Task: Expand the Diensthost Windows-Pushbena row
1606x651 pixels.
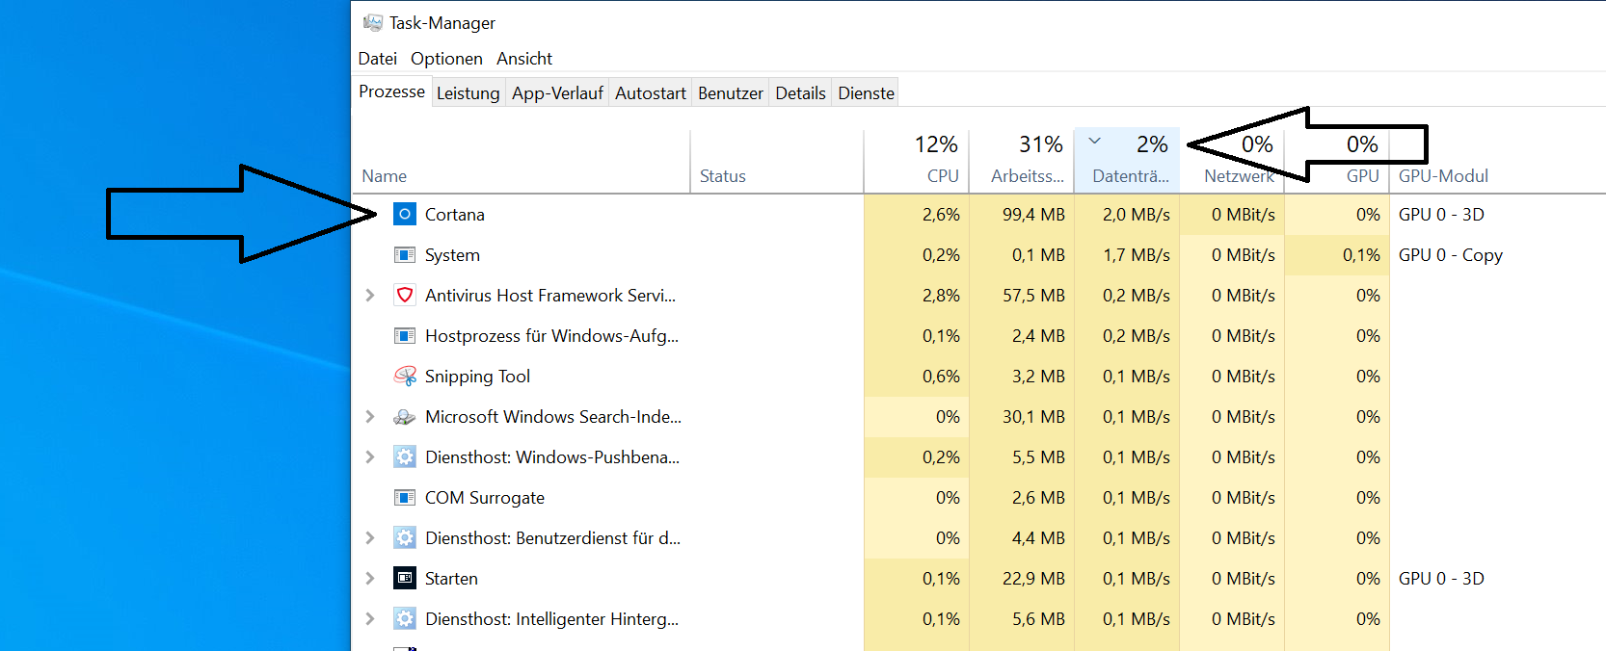Action: (370, 457)
